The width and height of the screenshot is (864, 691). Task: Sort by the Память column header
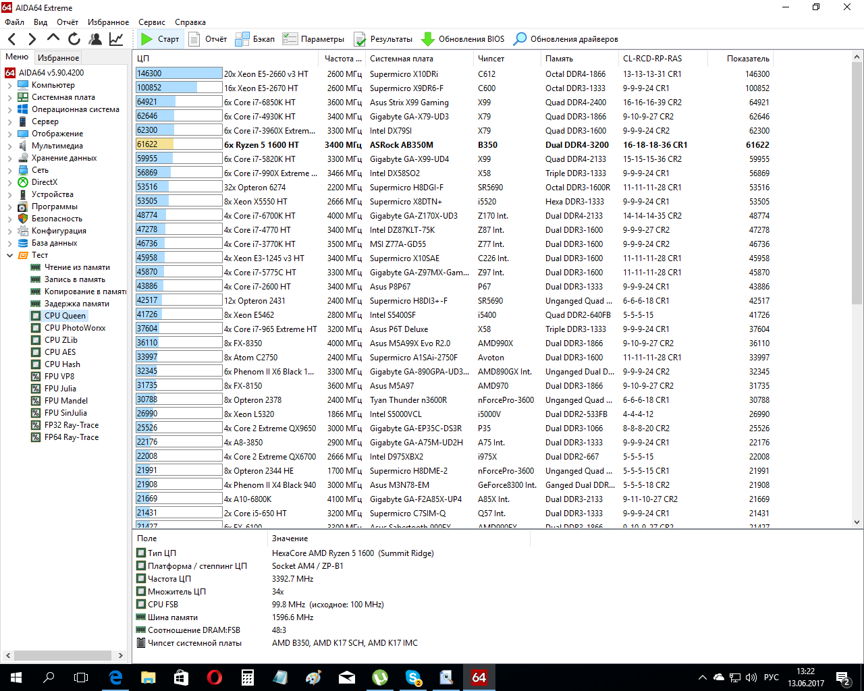click(x=579, y=59)
